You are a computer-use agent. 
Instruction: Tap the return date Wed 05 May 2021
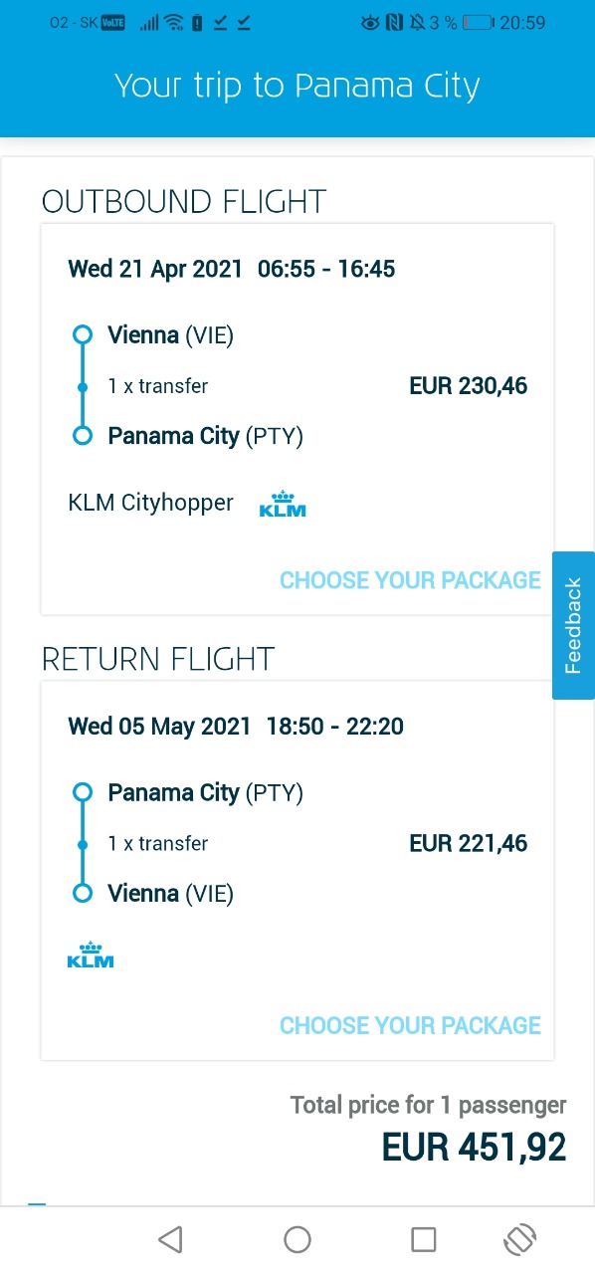point(159,726)
